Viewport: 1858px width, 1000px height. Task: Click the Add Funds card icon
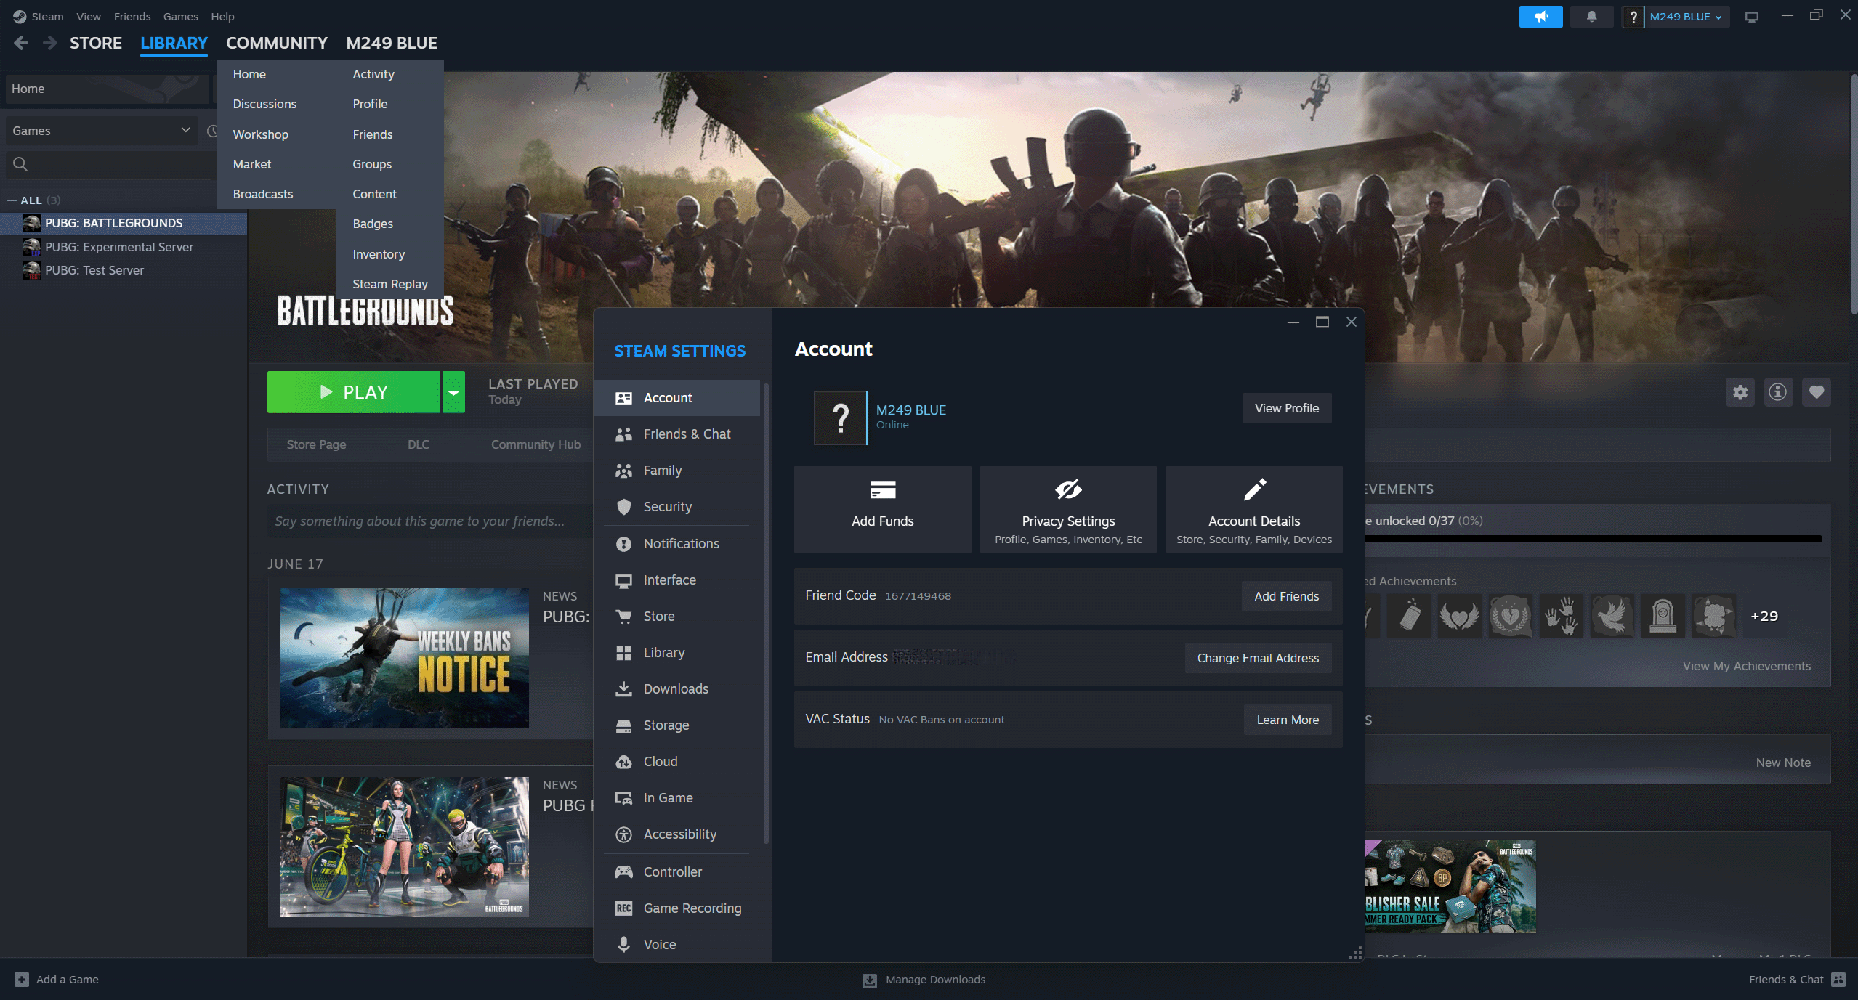(883, 490)
